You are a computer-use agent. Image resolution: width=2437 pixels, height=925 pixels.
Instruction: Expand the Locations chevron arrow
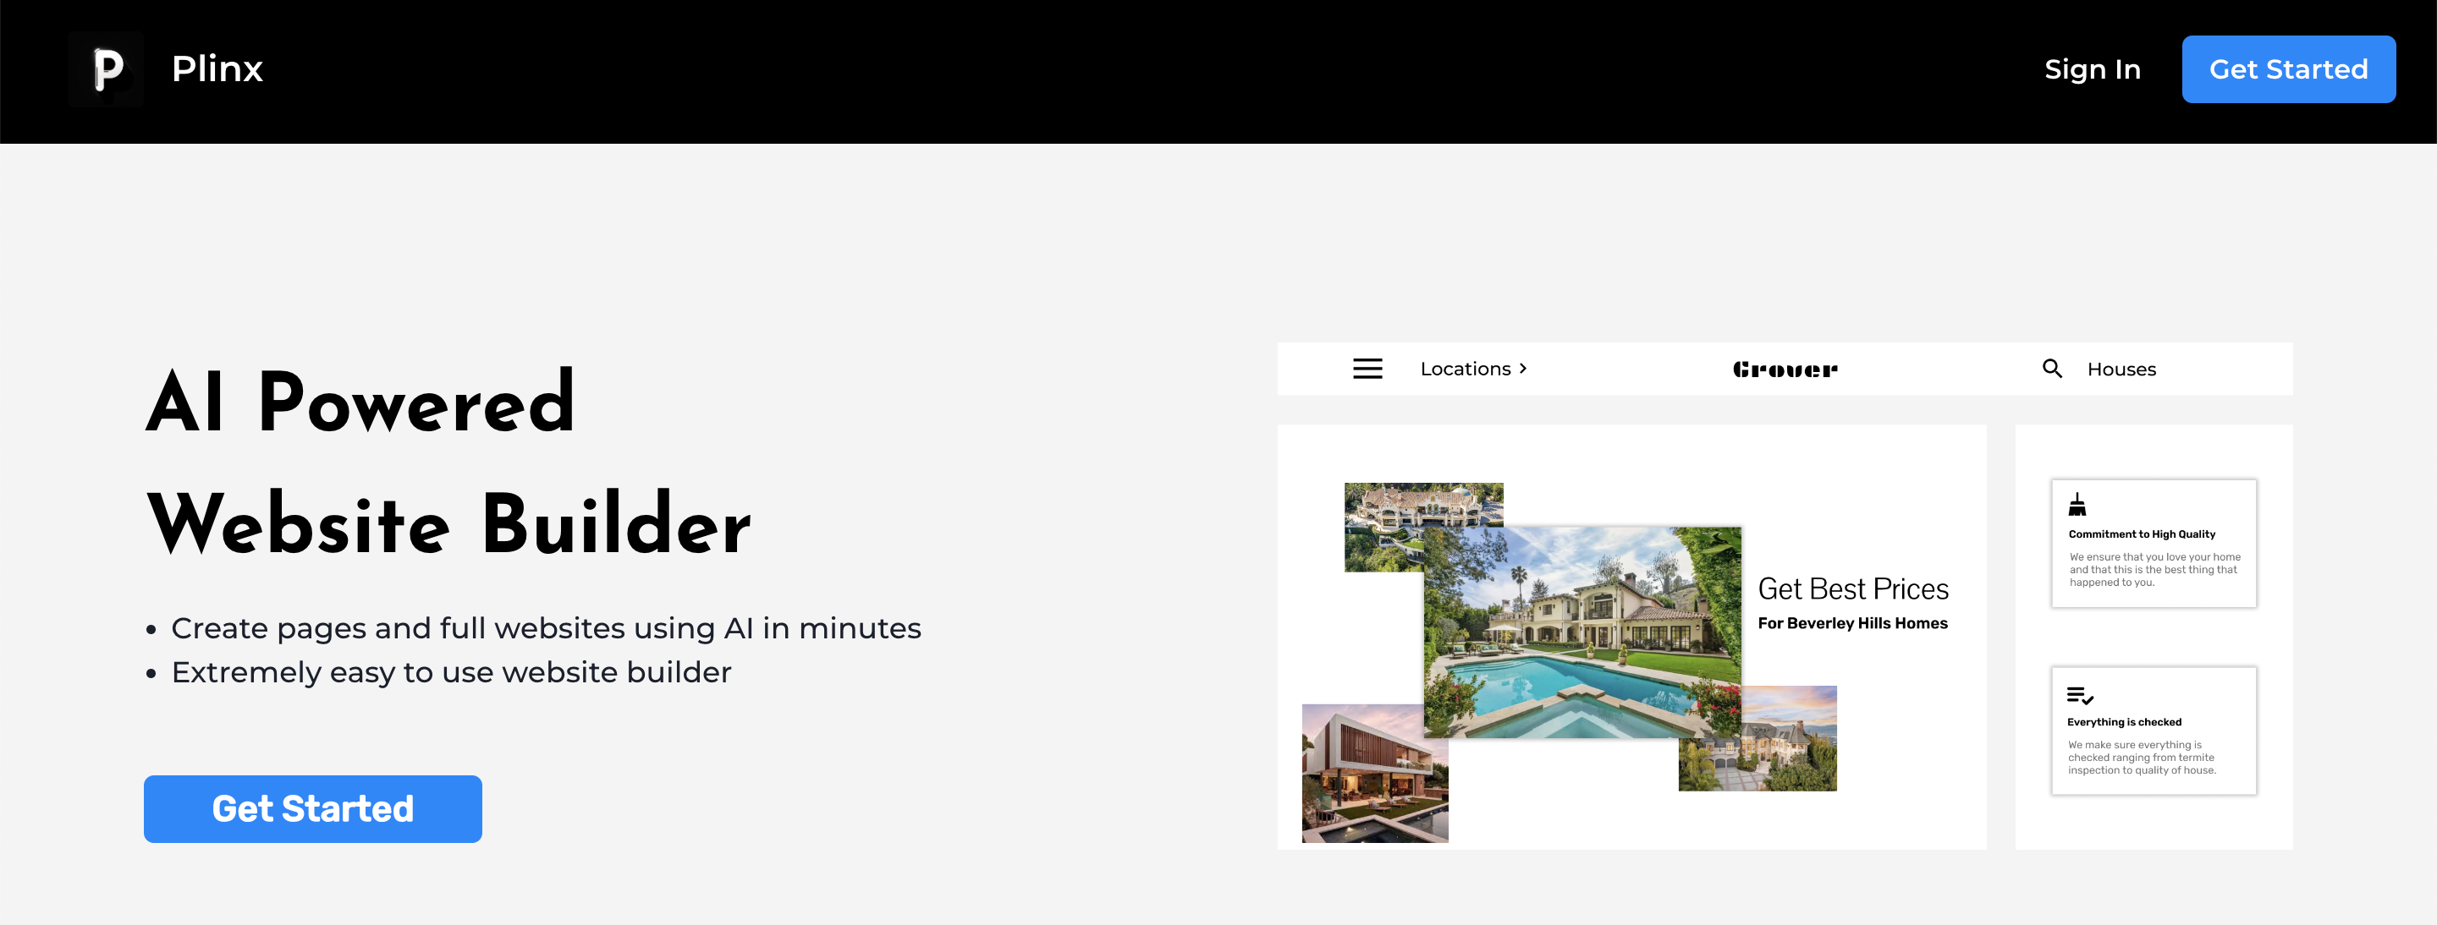[x=1523, y=369]
